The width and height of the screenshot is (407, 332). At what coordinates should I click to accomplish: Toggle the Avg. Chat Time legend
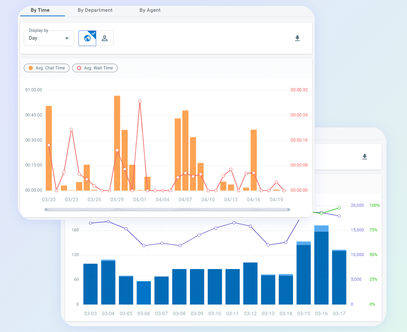[47, 68]
